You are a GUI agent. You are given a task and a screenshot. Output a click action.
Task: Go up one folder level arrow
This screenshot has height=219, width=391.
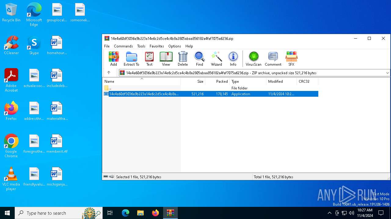(109, 73)
